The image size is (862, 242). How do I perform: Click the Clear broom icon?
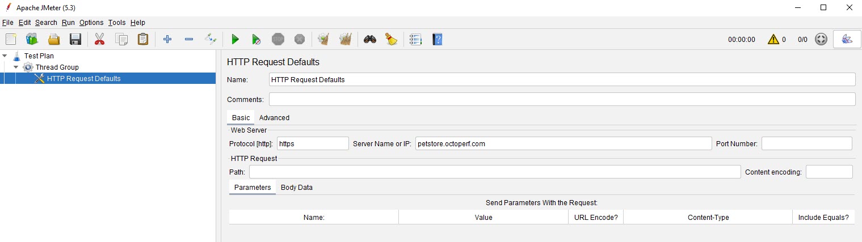324,39
